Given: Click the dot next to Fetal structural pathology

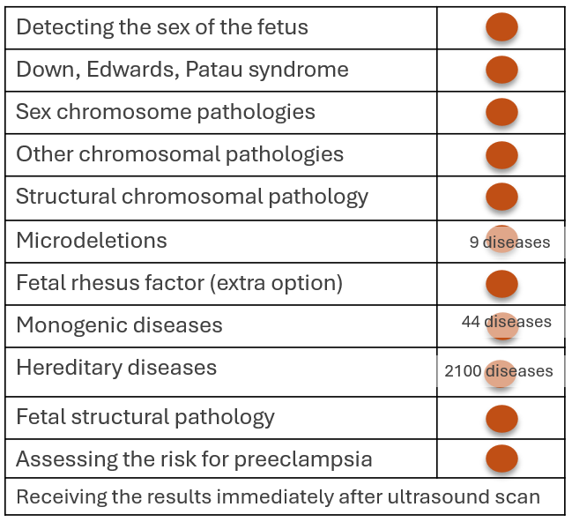Looking at the screenshot, I should [501, 419].
